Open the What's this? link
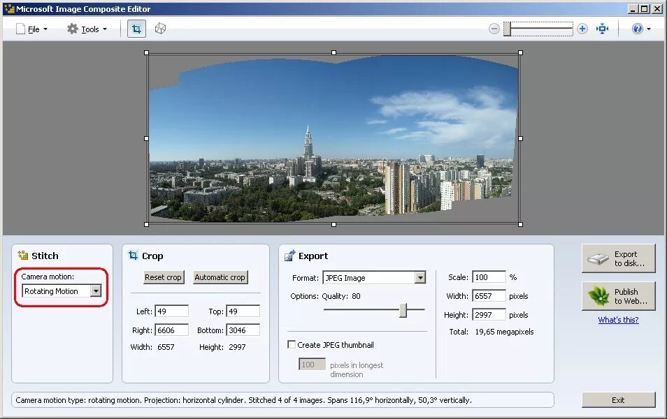The height and width of the screenshot is (419, 667). click(x=618, y=320)
